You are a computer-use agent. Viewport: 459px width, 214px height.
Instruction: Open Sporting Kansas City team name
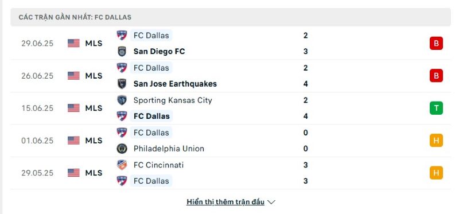tap(173, 100)
